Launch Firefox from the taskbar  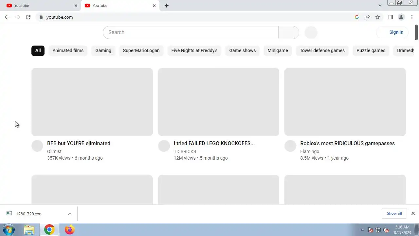coord(69,230)
